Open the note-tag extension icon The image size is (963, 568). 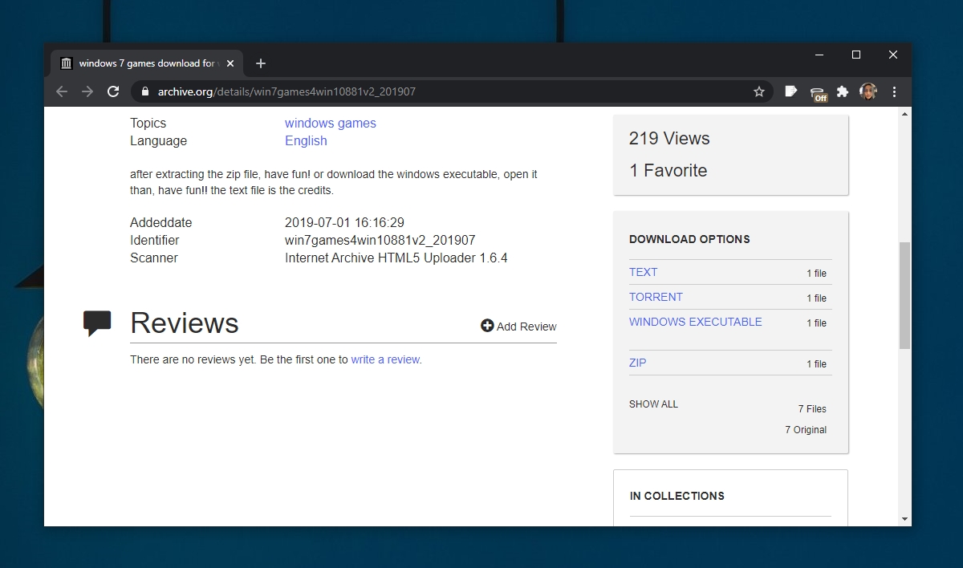pyautogui.click(x=791, y=91)
